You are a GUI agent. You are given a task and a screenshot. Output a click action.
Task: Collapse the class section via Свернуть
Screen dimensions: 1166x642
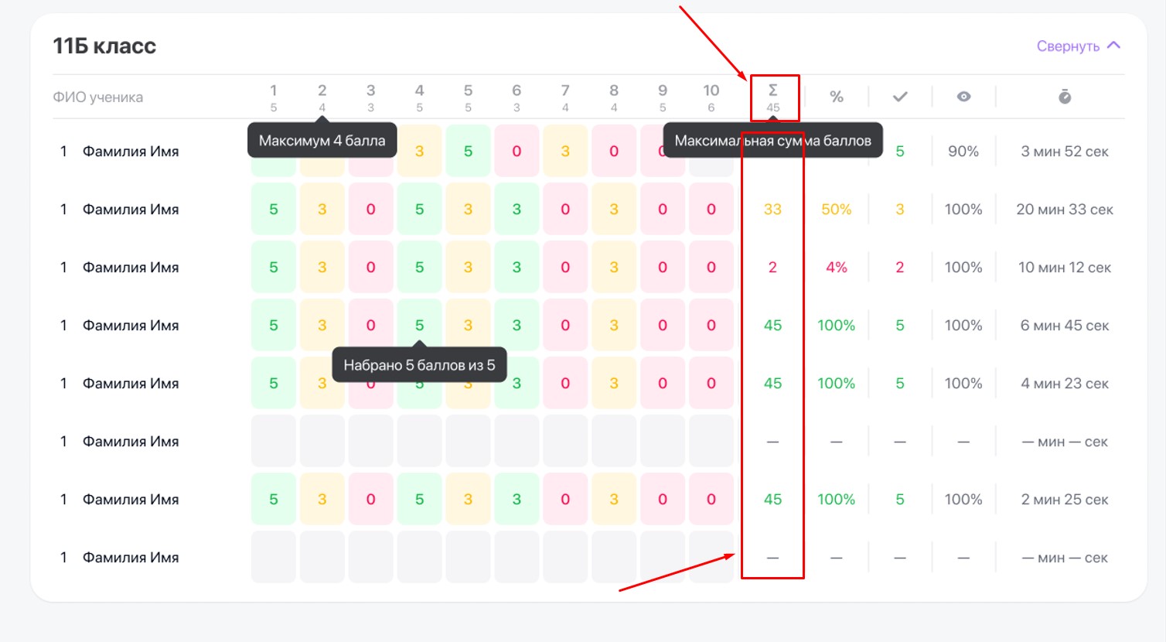click(1068, 46)
